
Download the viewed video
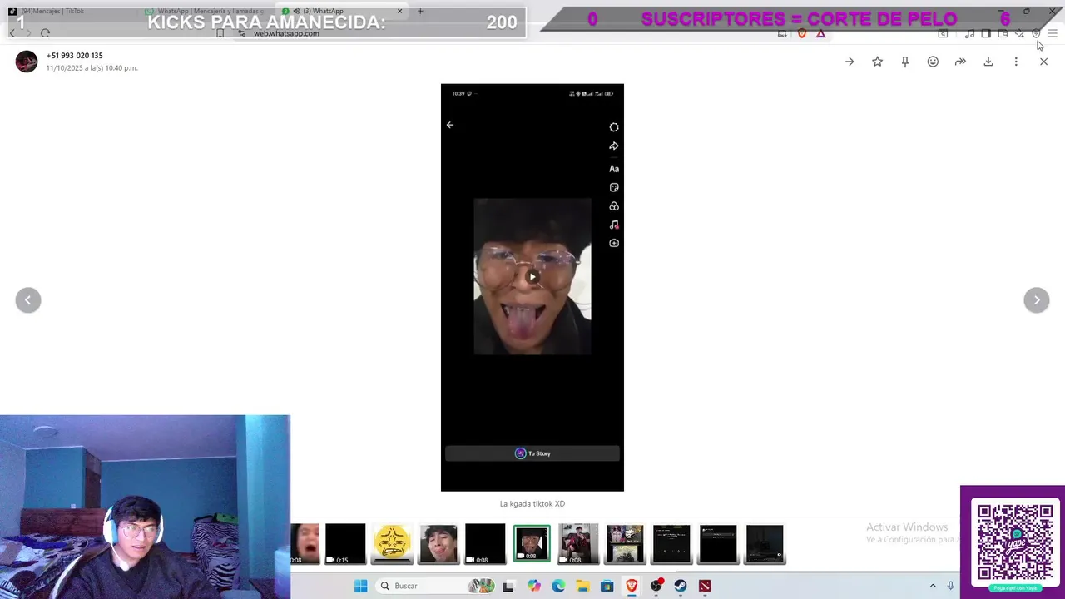pyautogui.click(x=988, y=62)
